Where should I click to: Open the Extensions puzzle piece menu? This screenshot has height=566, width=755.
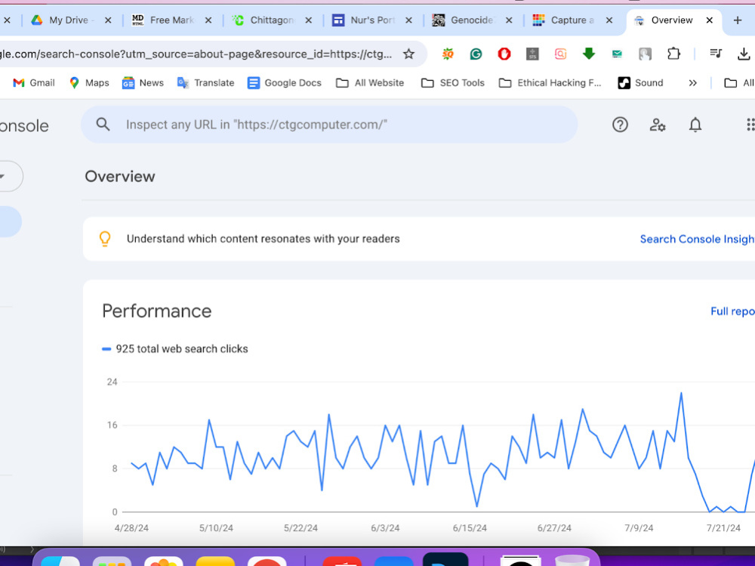tap(673, 54)
